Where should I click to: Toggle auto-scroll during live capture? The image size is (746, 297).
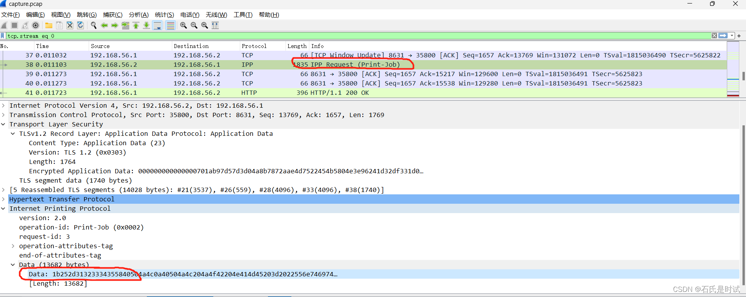click(x=157, y=25)
